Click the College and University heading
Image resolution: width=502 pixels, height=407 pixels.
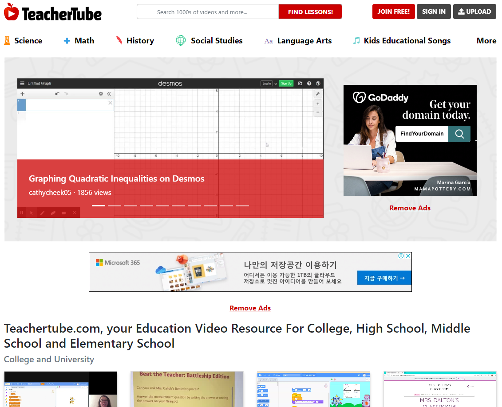click(x=49, y=360)
